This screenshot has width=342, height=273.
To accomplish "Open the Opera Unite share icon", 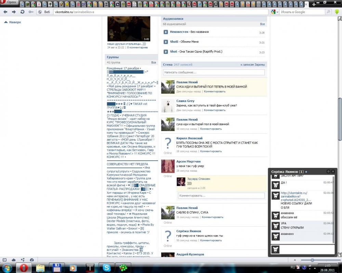I will tap(23, 260).
